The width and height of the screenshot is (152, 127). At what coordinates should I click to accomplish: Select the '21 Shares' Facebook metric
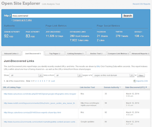point(102,36)
